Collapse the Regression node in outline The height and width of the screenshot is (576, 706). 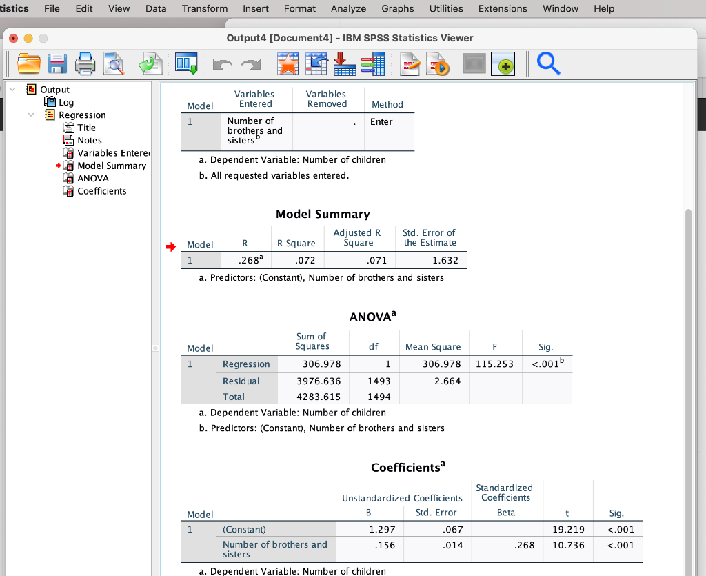click(31, 115)
